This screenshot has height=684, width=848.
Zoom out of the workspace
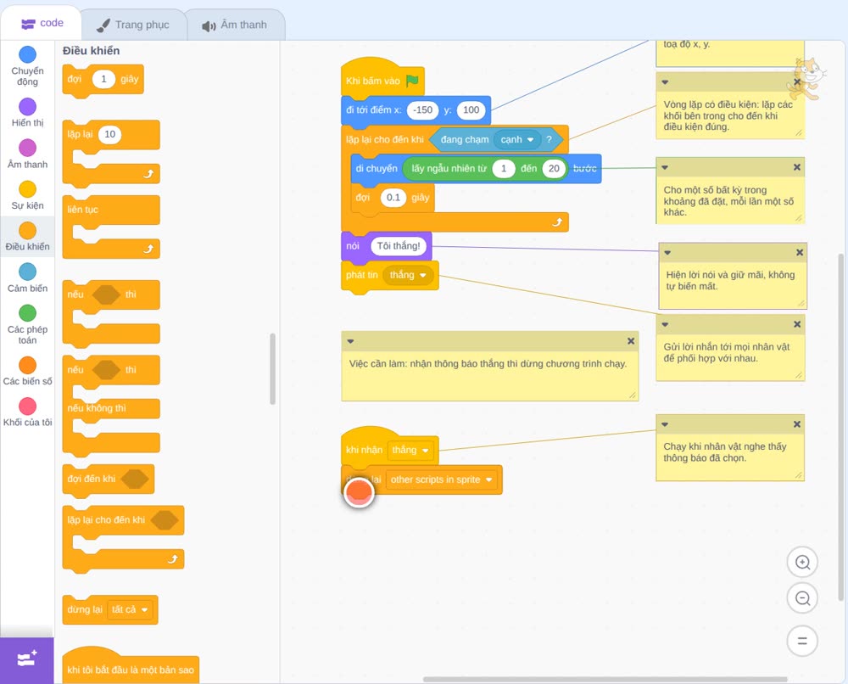pos(802,598)
